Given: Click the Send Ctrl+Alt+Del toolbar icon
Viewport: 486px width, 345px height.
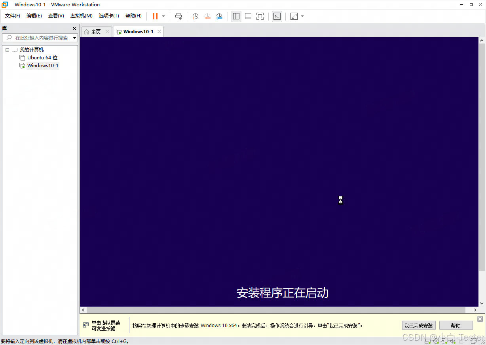Looking at the screenshot, I should tap(178, 16).
